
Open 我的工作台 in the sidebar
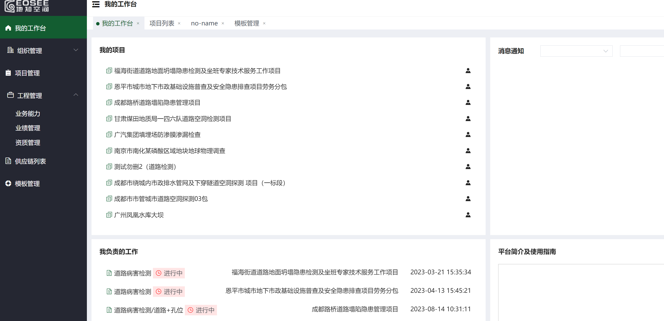[x=43, y=28]
